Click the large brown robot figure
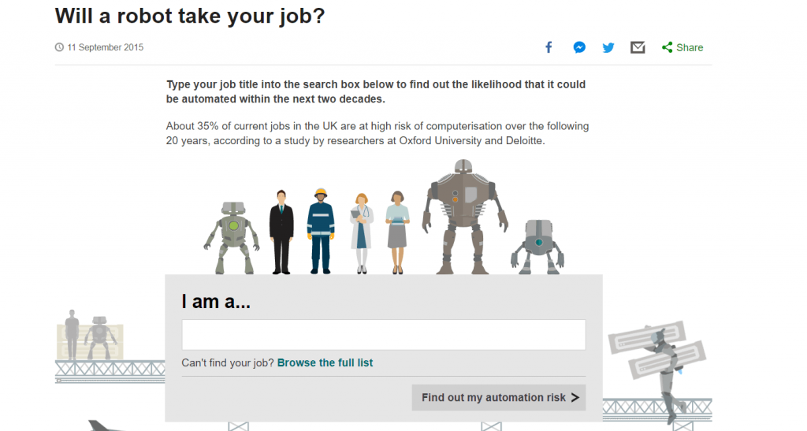 [x=464, y=217]
